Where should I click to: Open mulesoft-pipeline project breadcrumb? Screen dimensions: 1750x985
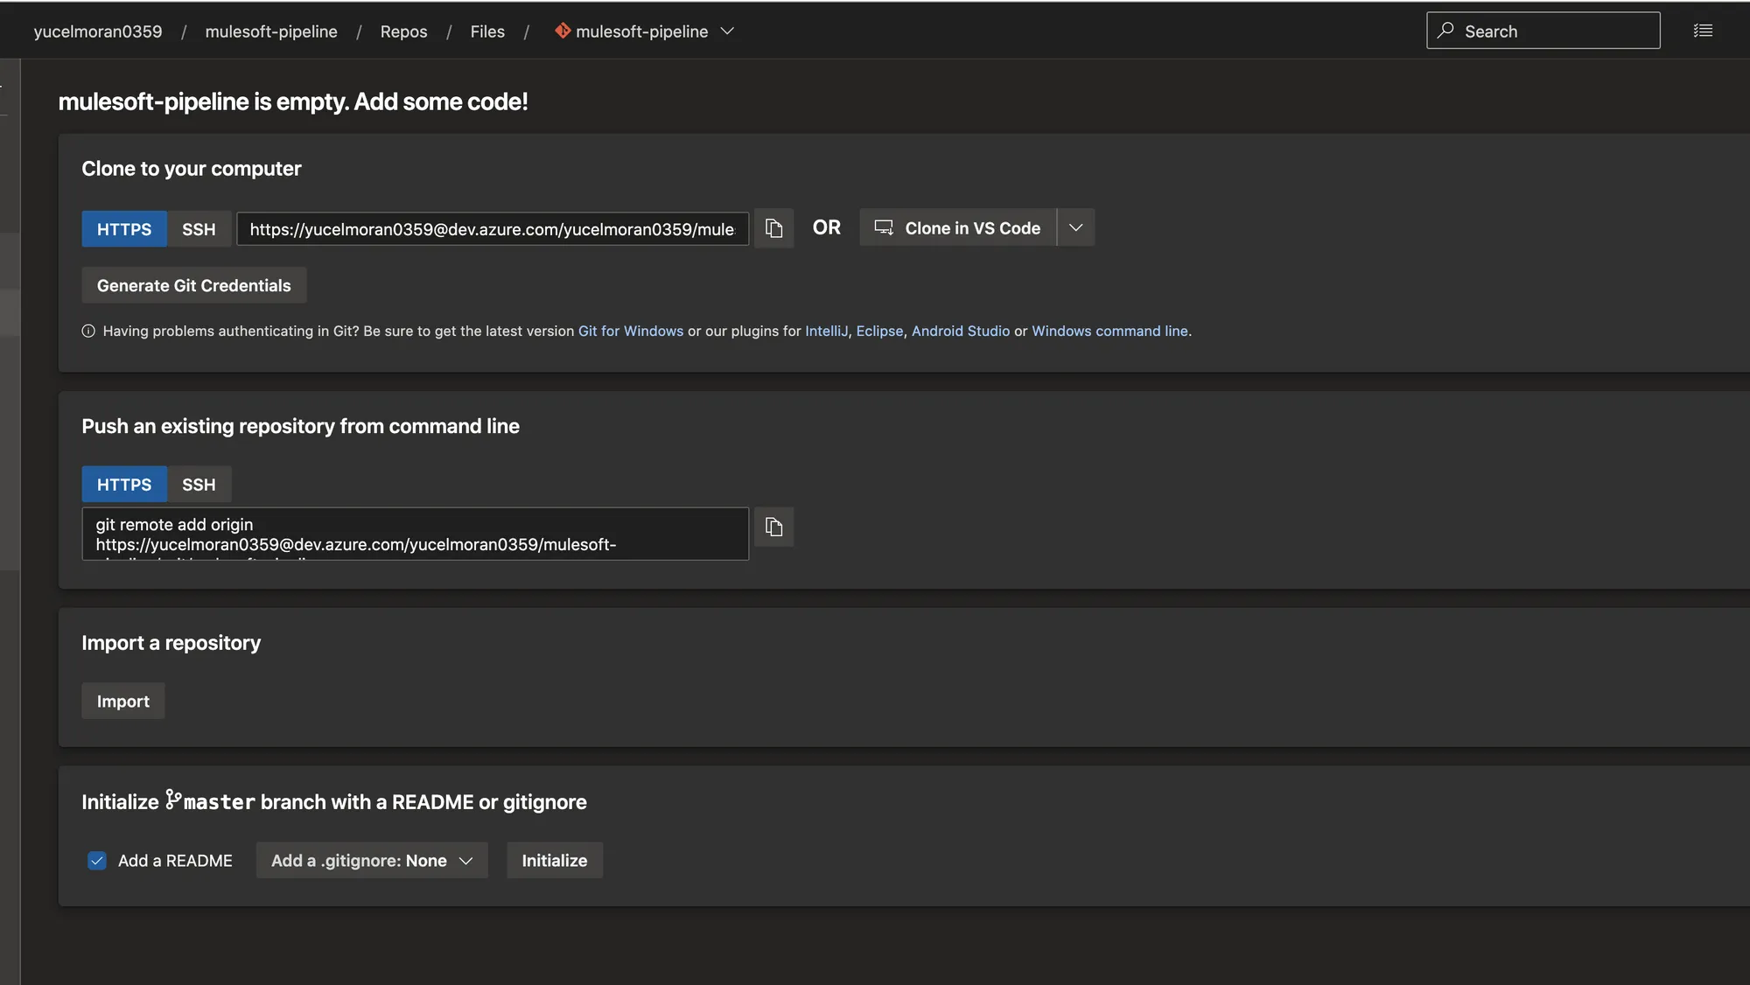pos(271,31)
